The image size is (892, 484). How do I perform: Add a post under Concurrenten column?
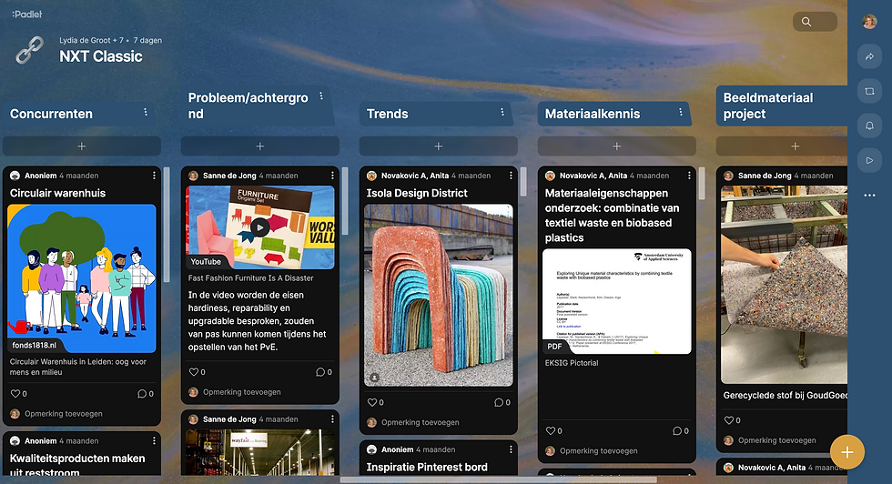click(82, 146)
